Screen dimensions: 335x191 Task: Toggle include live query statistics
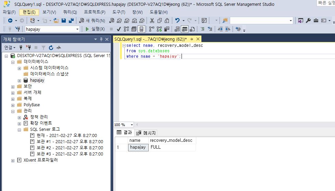click(x=159, y=29)
